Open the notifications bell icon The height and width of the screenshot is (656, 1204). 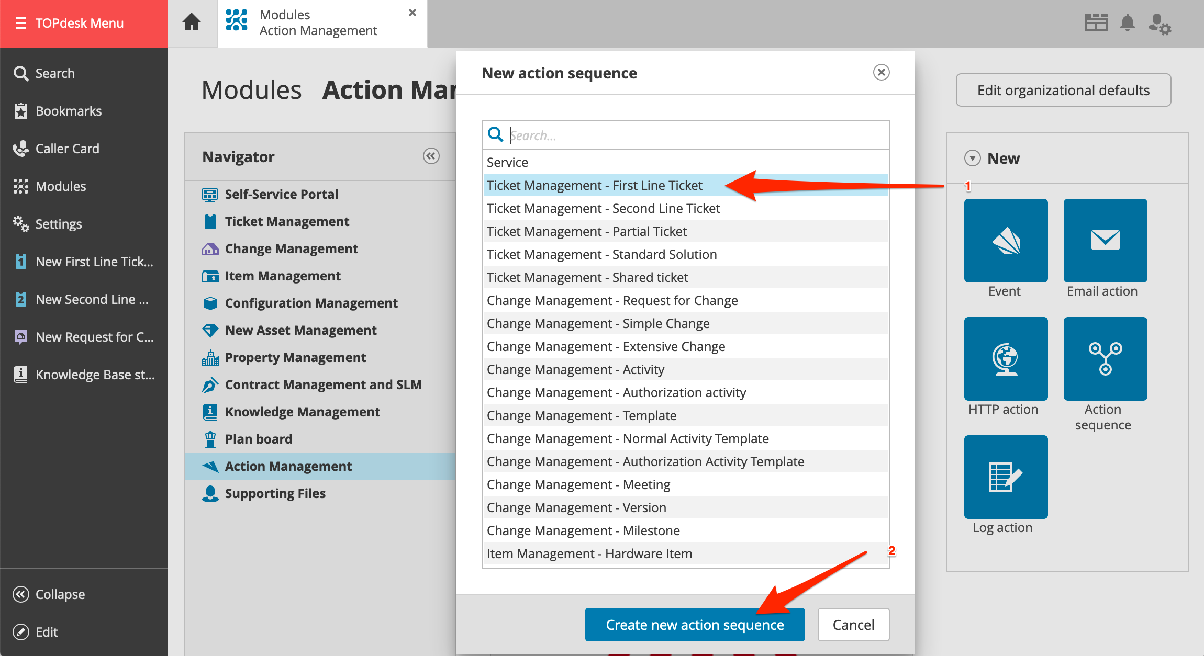[1128, 24]
